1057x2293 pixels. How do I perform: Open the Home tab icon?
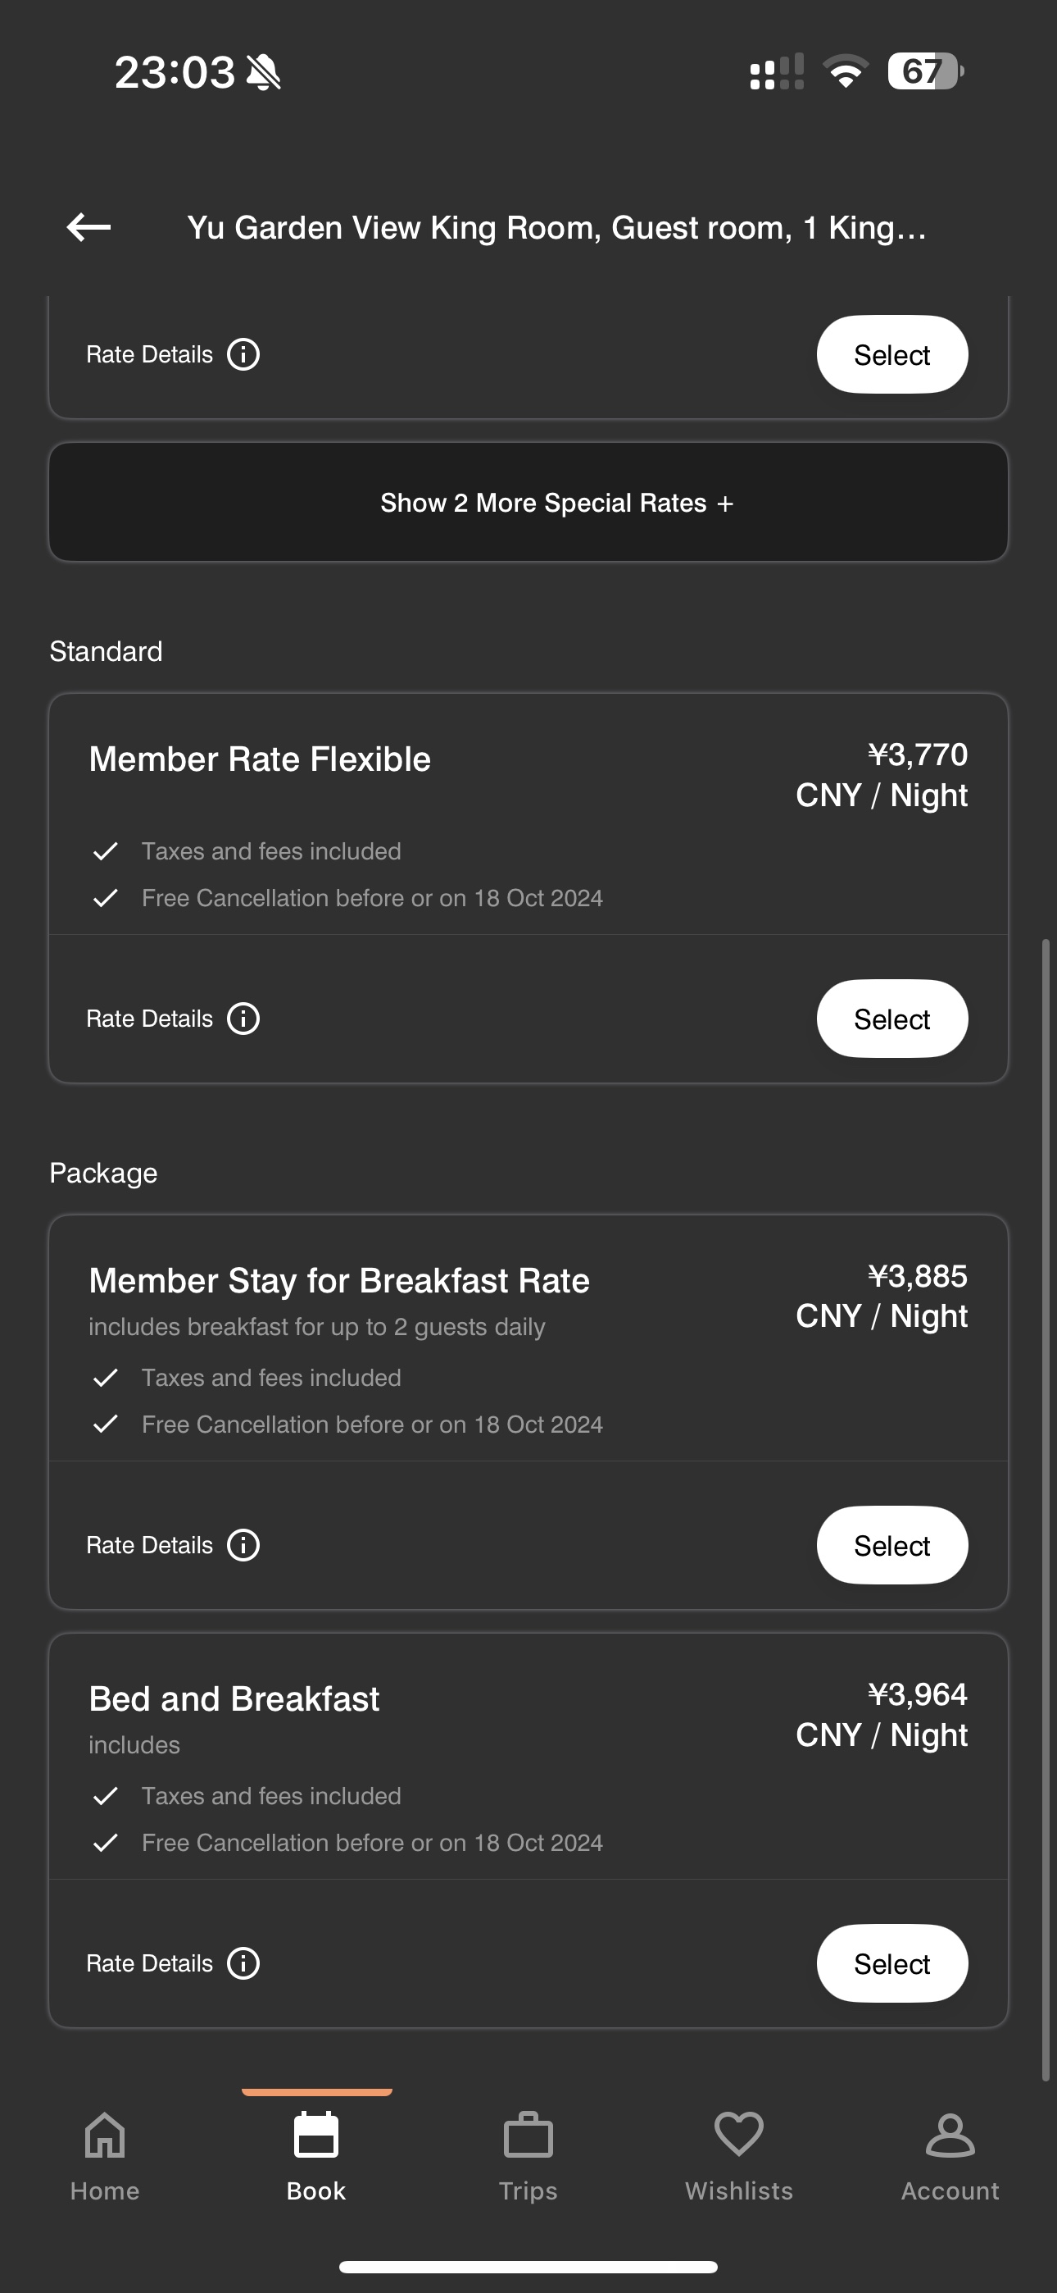[x=105, y=2136]
